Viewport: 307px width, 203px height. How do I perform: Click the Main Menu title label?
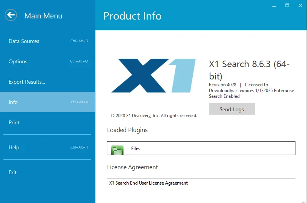coord(43,16)
